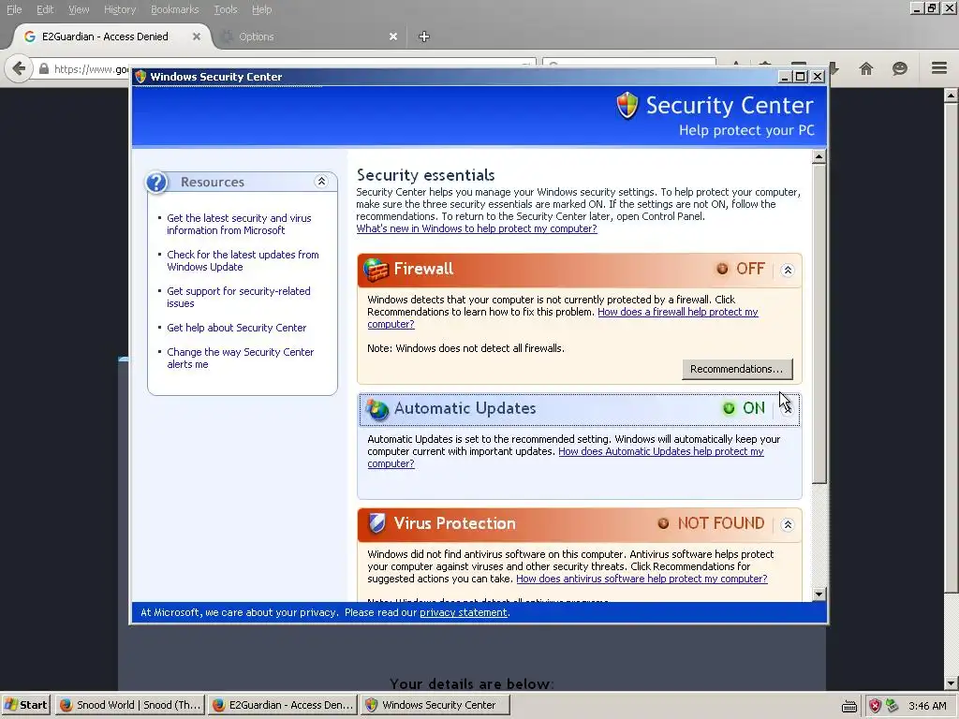
Task: Open the Help menu in Firefox
Action: [x=262, y=9]
